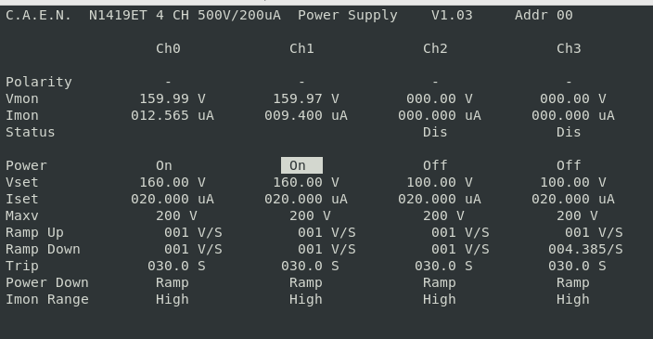Click Ch0 Ramp Up 001 V/S value
The image size is (653, 339).
193,232
